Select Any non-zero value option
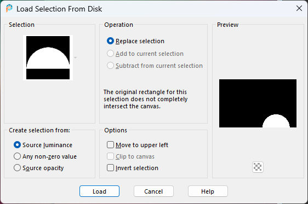This screenshot has width=308, height=204. [x=17, y=156]
